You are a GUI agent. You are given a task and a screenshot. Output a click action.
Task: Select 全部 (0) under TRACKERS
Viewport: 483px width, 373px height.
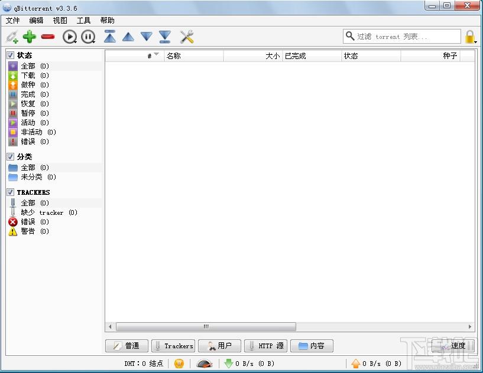click(54, 203)
